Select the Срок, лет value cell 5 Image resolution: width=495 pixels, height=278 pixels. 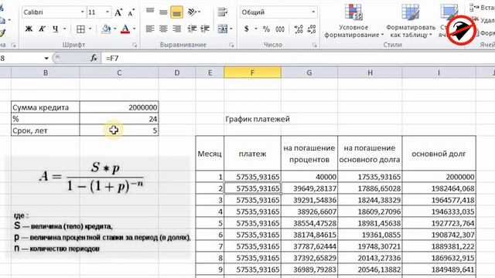pyautogui.click(x=119, y=131)
